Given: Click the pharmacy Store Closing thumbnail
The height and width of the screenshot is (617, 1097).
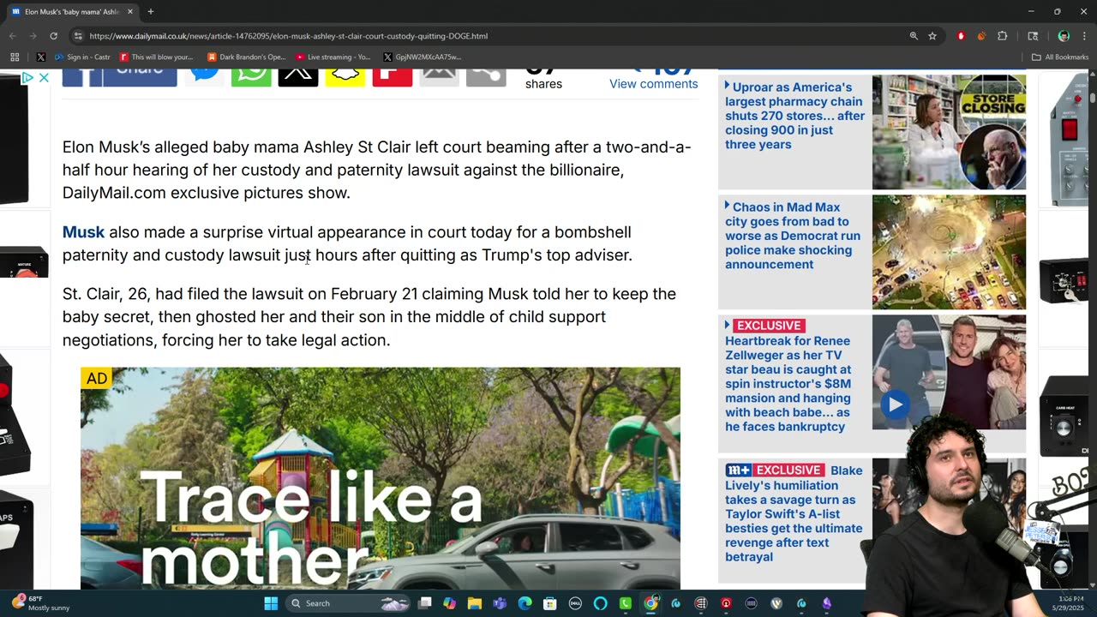Looking at the screenshot, I should (949, 132).
